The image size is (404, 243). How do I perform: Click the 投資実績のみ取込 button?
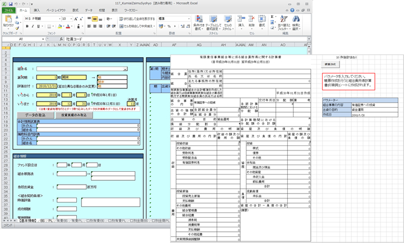click(x=74, y=115)
